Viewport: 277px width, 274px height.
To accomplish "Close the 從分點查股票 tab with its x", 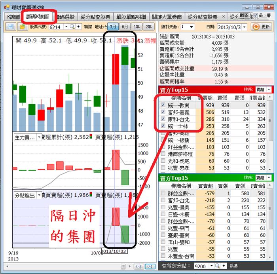I will [224, 17].
